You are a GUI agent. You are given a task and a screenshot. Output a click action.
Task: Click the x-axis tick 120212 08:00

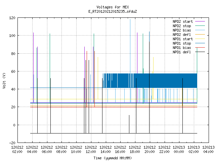point(61,150)
